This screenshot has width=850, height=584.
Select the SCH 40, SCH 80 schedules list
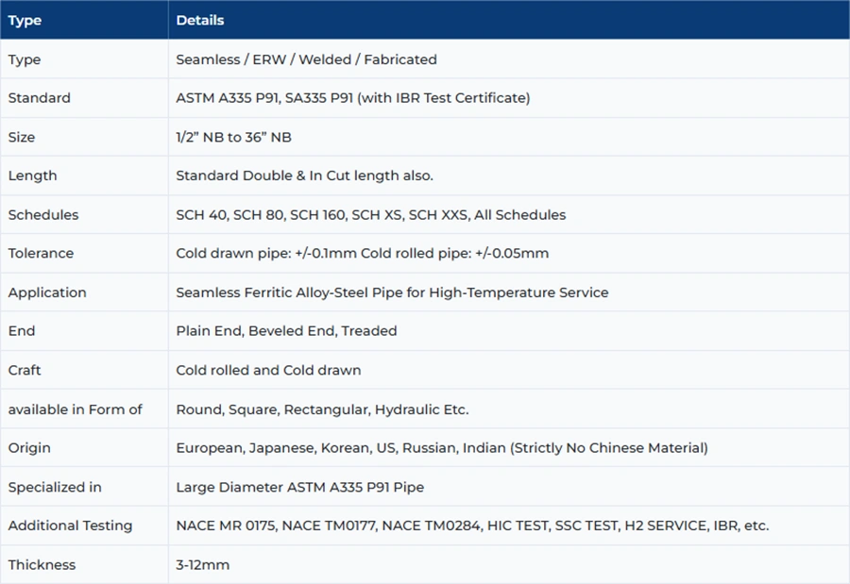point(370,215)
